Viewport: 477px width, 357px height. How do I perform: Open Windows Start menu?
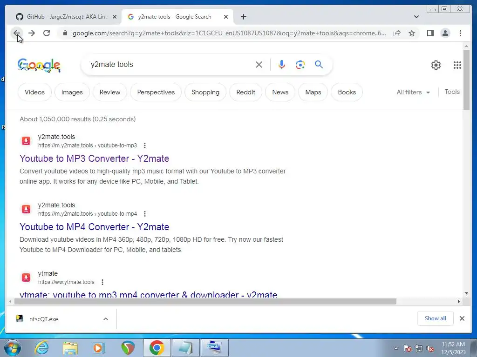coord(13,348)
